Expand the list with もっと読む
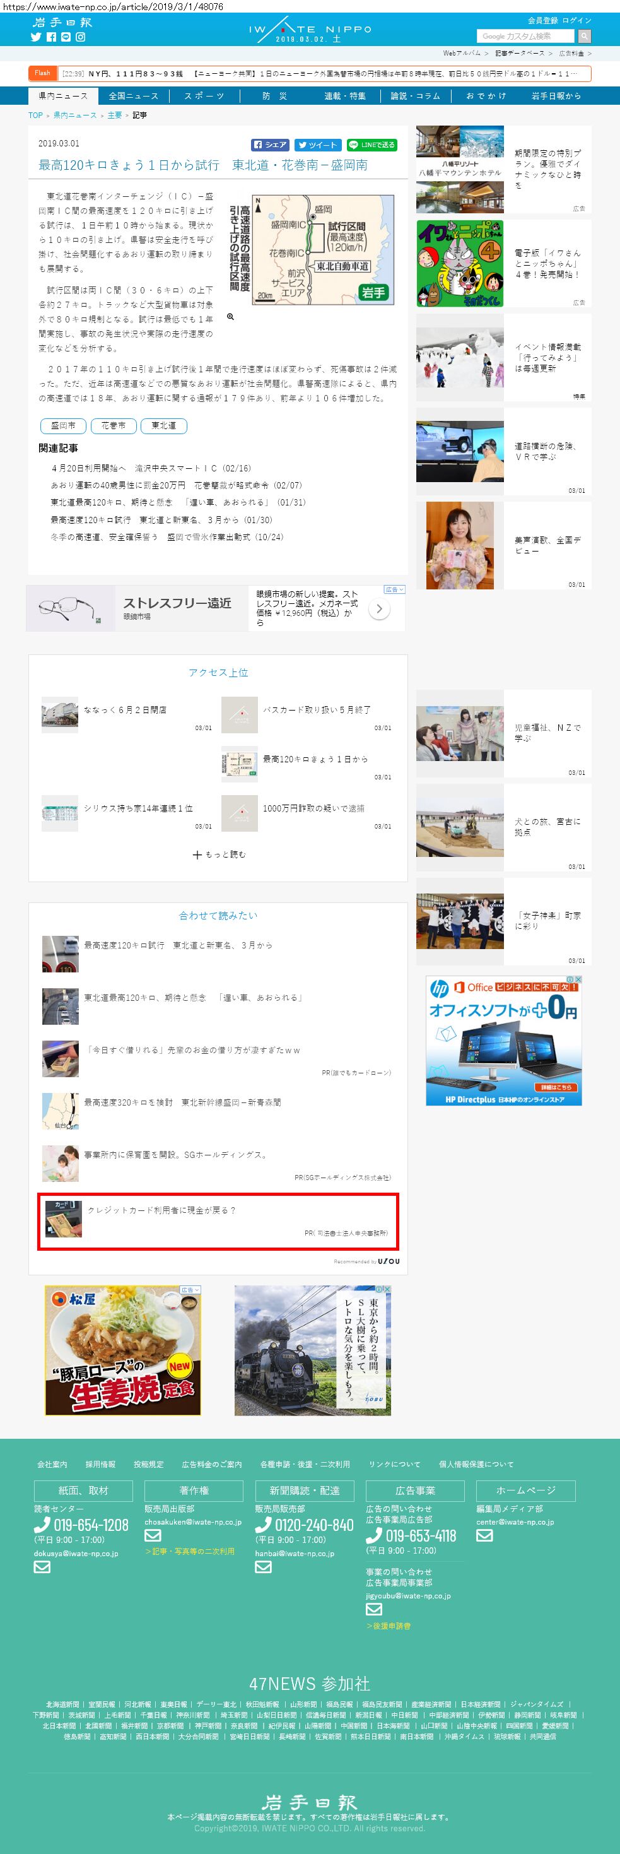This screenshot has height=1854, width=620. point(219,854)
